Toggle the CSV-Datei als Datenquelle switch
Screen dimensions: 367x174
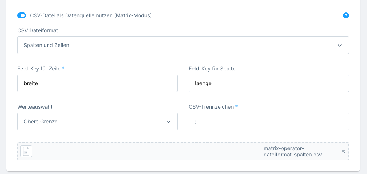point(22,15)
